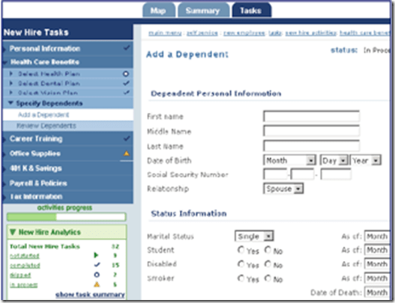
Task: Select No for Student
Action: point(268,250)
